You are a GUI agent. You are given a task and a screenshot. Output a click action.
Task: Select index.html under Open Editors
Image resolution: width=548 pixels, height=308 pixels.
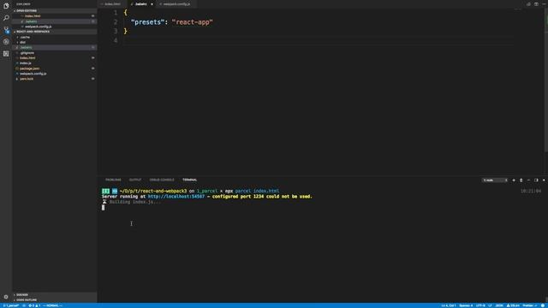55,16
